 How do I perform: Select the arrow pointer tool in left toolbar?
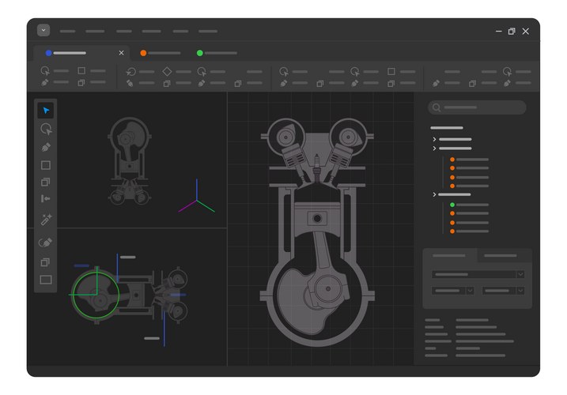tap(46, 111)
